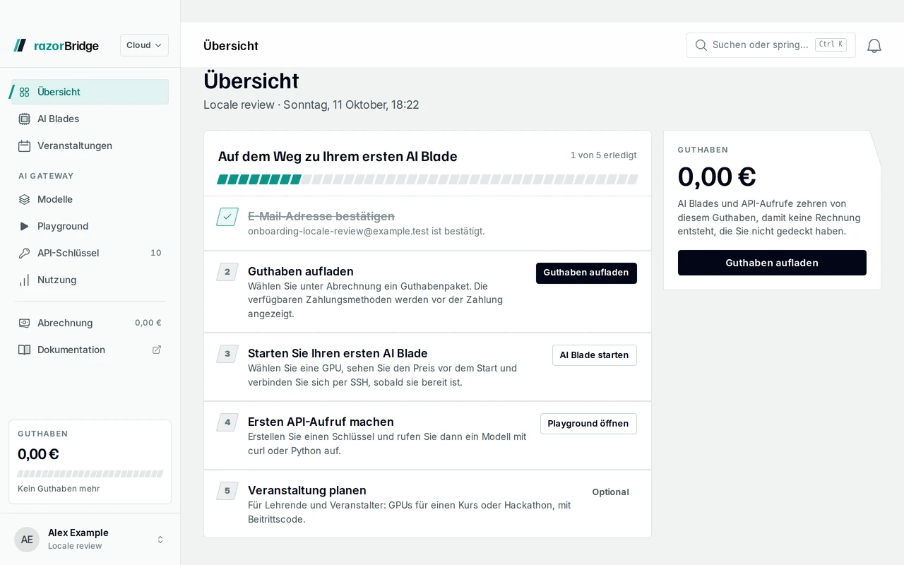Click step number 5 badge
The width and height of the screenshot is (904, 565).
pyautogui.click(x=227, y=491)
